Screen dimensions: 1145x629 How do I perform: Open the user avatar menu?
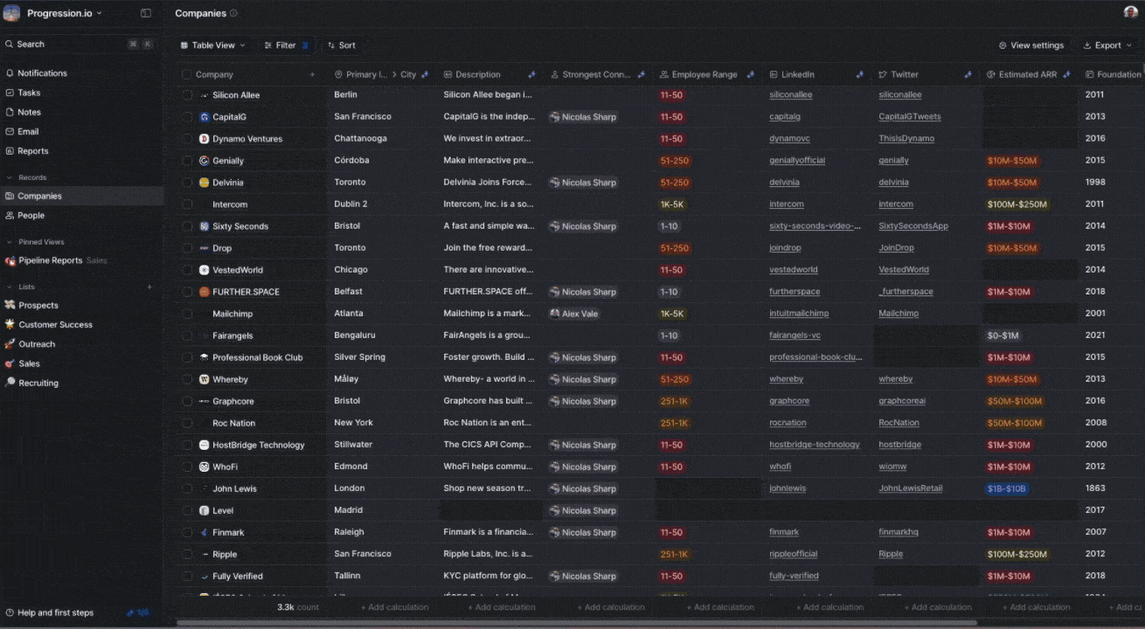[1131, 13]
